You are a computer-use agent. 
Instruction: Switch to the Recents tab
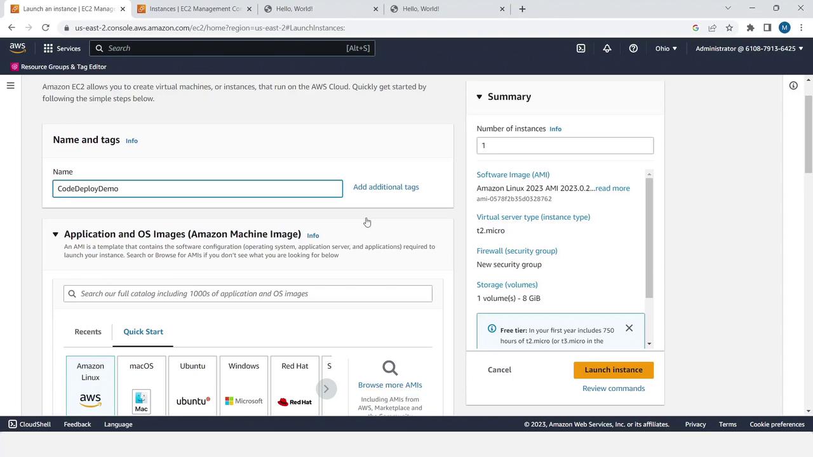88,332
